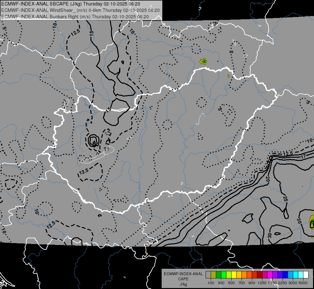Image resolution: width=314 pixels, height=289 pixels.
Task: Click the cyan swatch after 3000
Action: point(296,275)
